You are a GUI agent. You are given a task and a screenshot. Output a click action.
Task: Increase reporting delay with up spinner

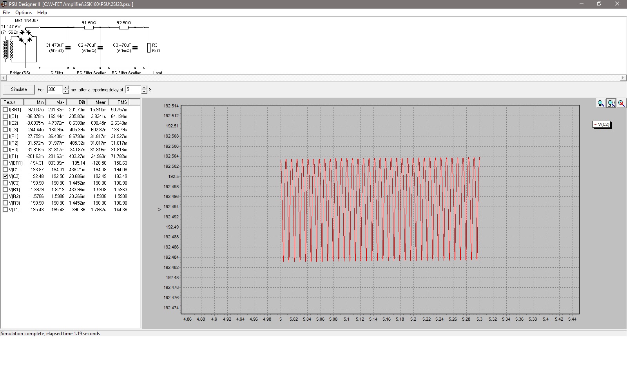pos(144,88)
